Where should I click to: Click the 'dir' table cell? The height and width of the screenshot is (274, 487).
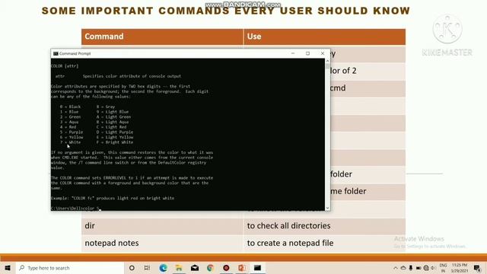coord(162,226)
